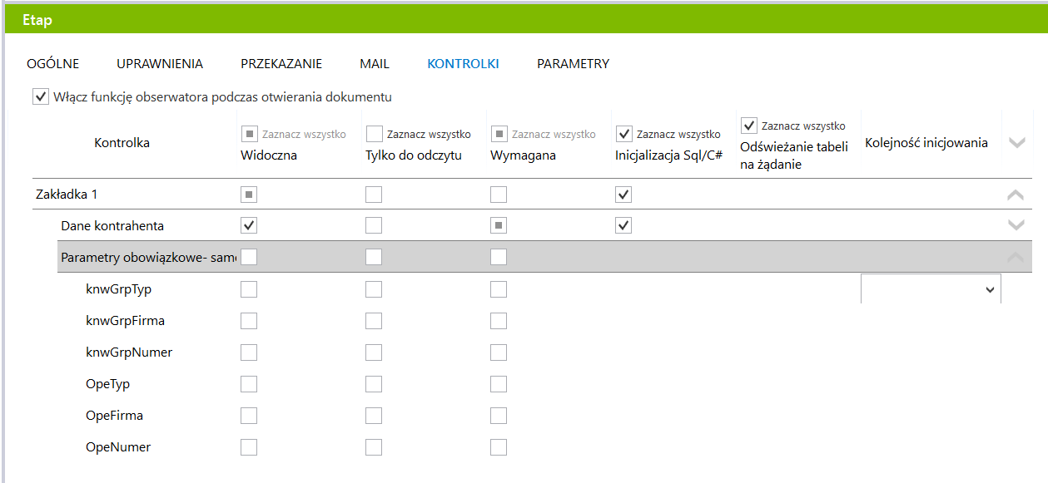Check Widoczna for OpeNumer
Viewport: 1048px width, 483px height.
[x=249, y=447]
